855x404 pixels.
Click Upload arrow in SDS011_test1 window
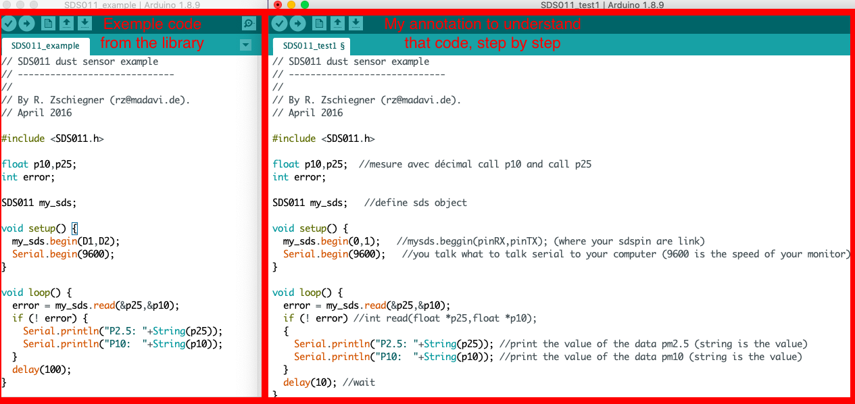(x=297, y=24)
